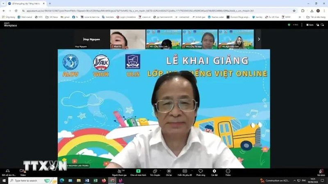The width and height of the screenshot is (328, 184).
Task: Open the taskbar Construction on A23 widget
Action: pos(275,181)
